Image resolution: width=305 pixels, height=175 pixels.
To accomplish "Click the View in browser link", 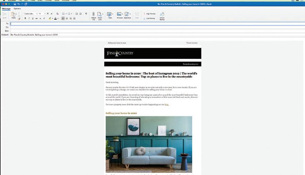I will tap(192, 43).
